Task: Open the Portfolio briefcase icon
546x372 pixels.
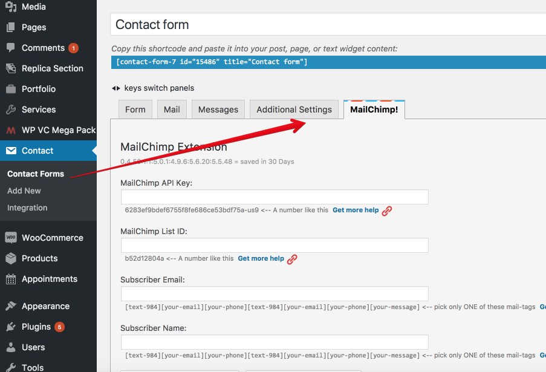Action: click(11, 89)
